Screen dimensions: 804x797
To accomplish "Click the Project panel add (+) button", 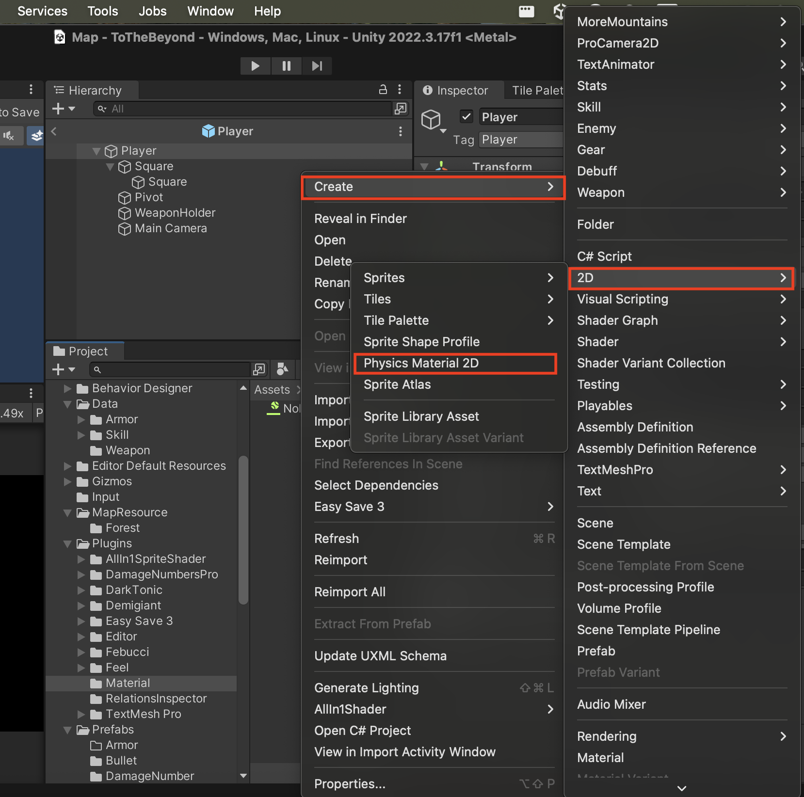I will coord(64,369).
